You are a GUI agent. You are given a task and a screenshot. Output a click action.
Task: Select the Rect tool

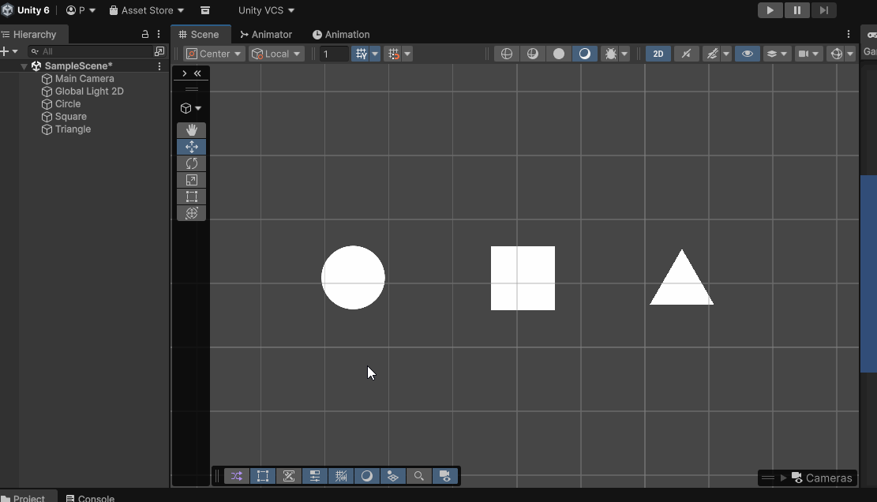[191, 197]
